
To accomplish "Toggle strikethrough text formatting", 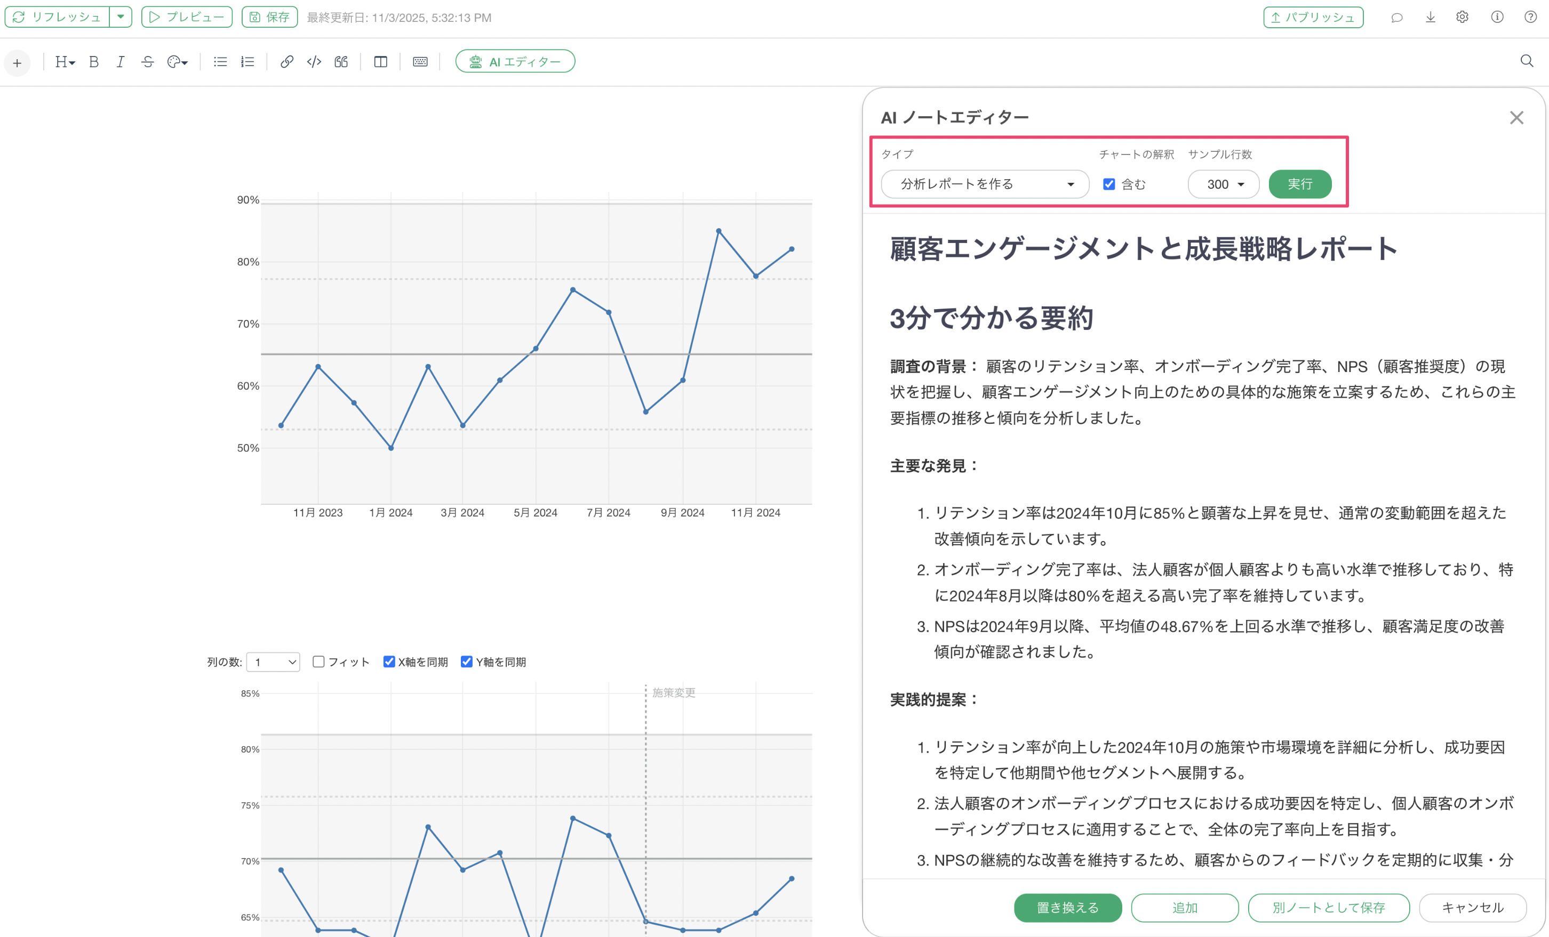I will click(x=147, y=61).
